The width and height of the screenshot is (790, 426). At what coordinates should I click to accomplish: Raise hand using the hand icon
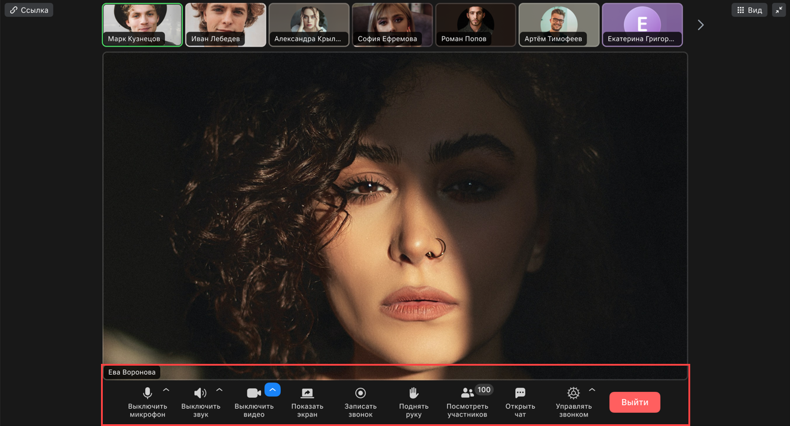coord(414,393)
